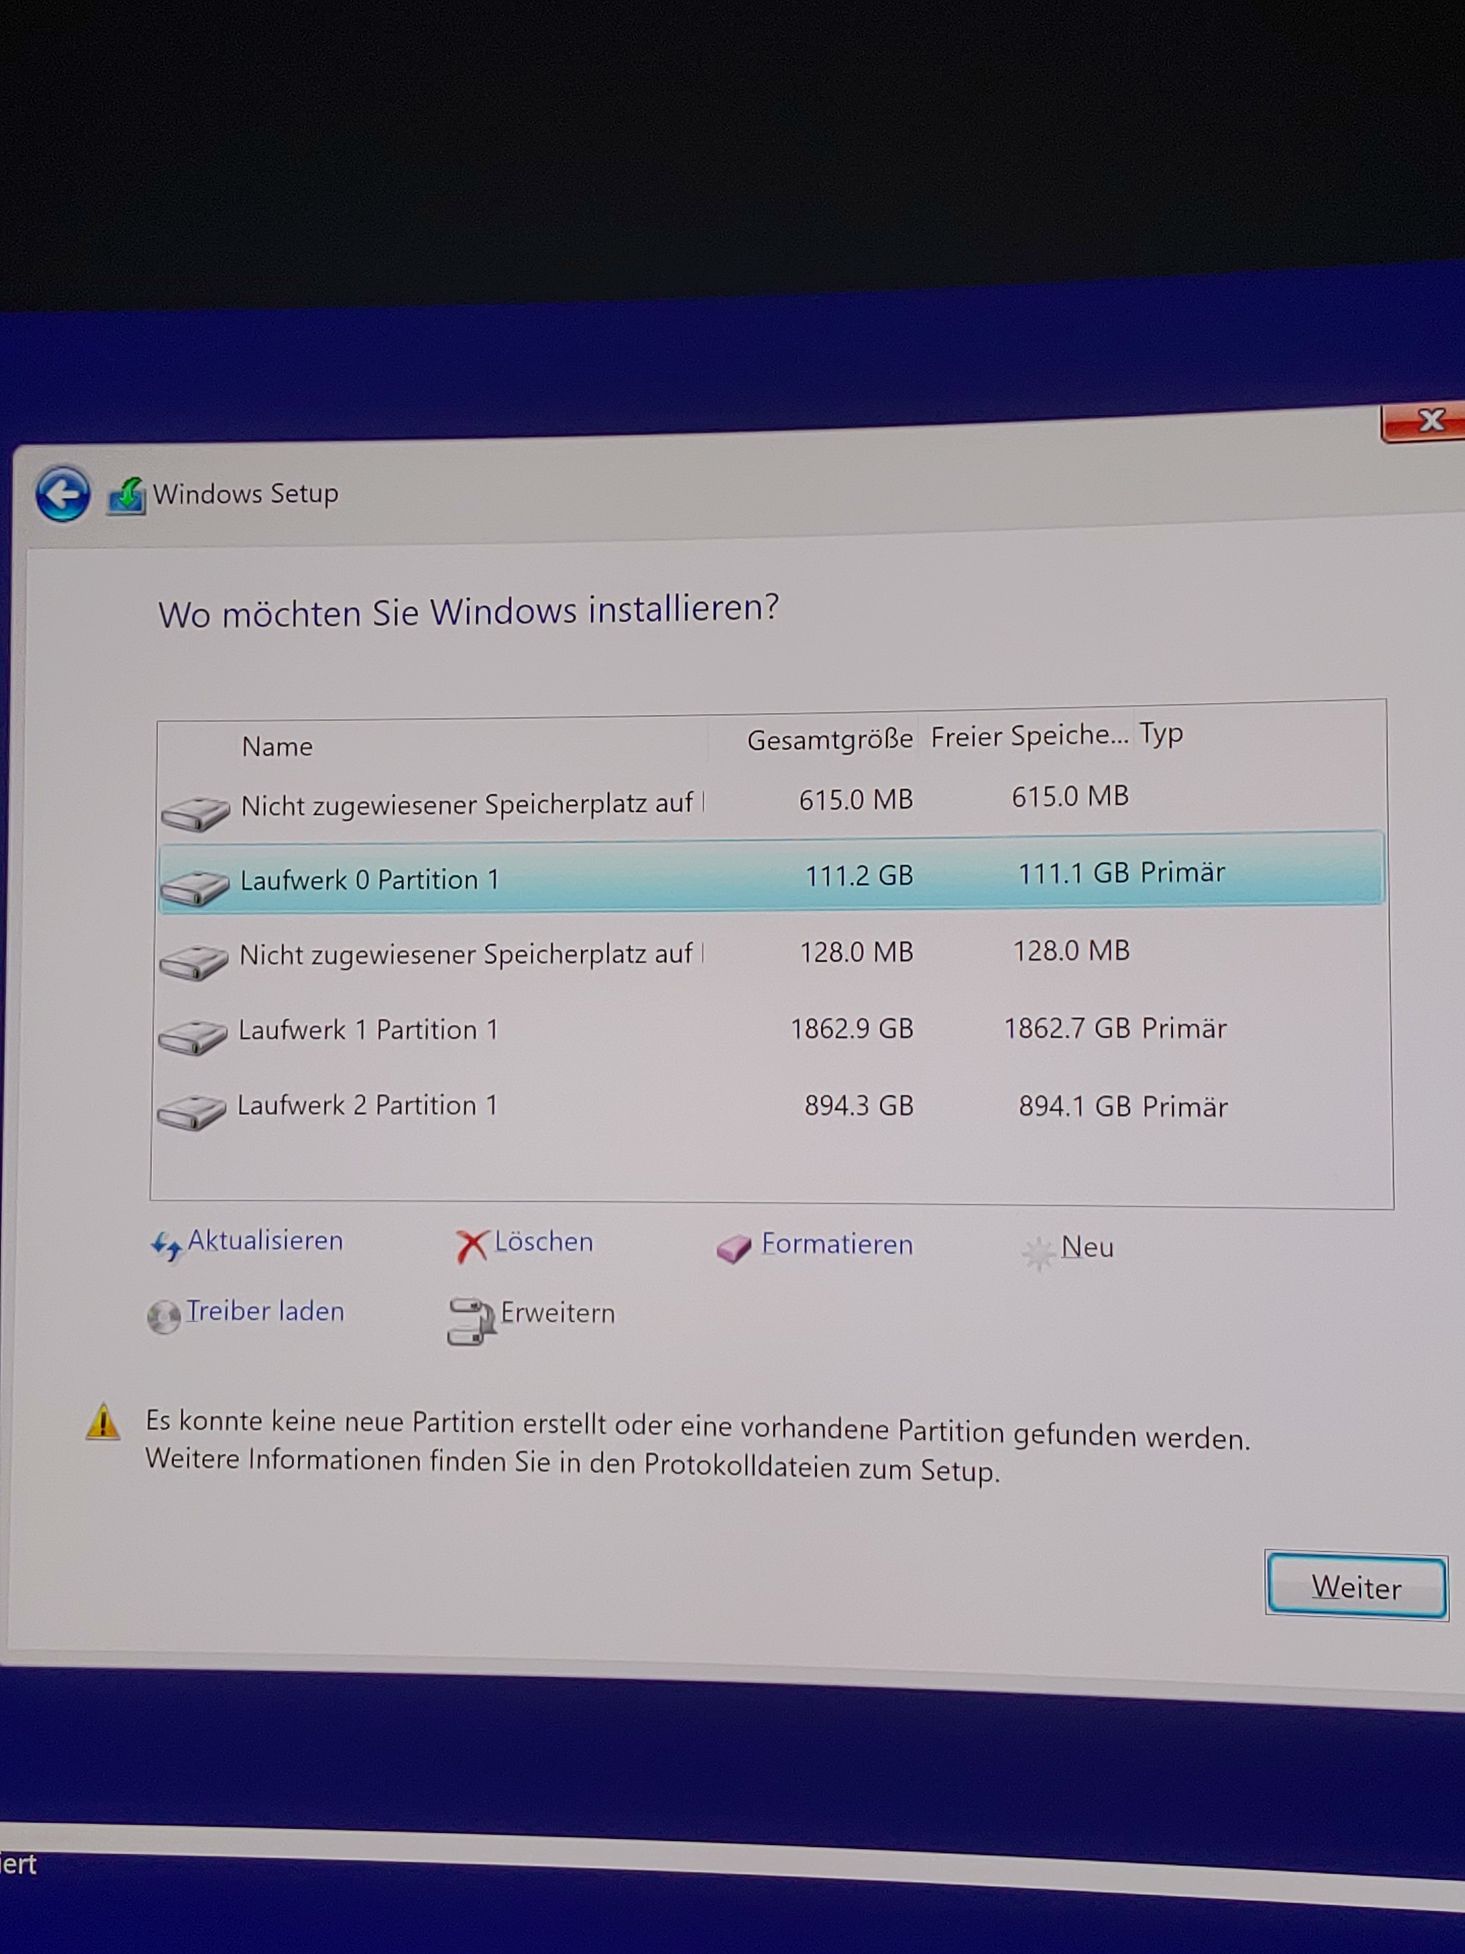Viewport: 1465px width, 1954px height.
Task: Click the blue back arrow icon
Action: (62, 493)
